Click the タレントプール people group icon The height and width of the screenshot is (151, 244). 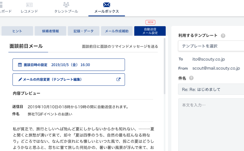(x=66, y=5)
